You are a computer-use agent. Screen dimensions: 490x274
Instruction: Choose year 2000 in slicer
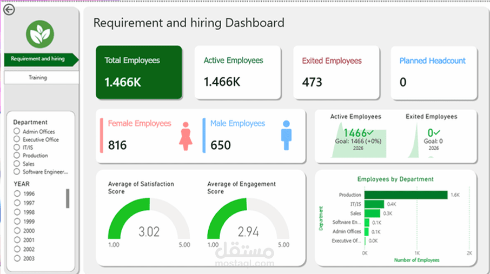point(17,231)
